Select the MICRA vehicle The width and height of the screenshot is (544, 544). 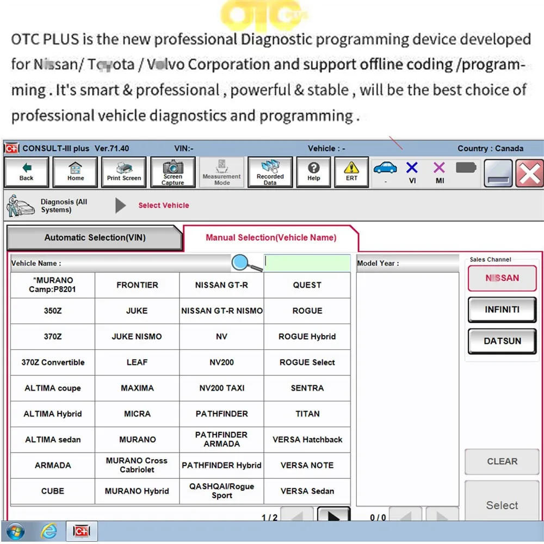click(x=137, y=414)
